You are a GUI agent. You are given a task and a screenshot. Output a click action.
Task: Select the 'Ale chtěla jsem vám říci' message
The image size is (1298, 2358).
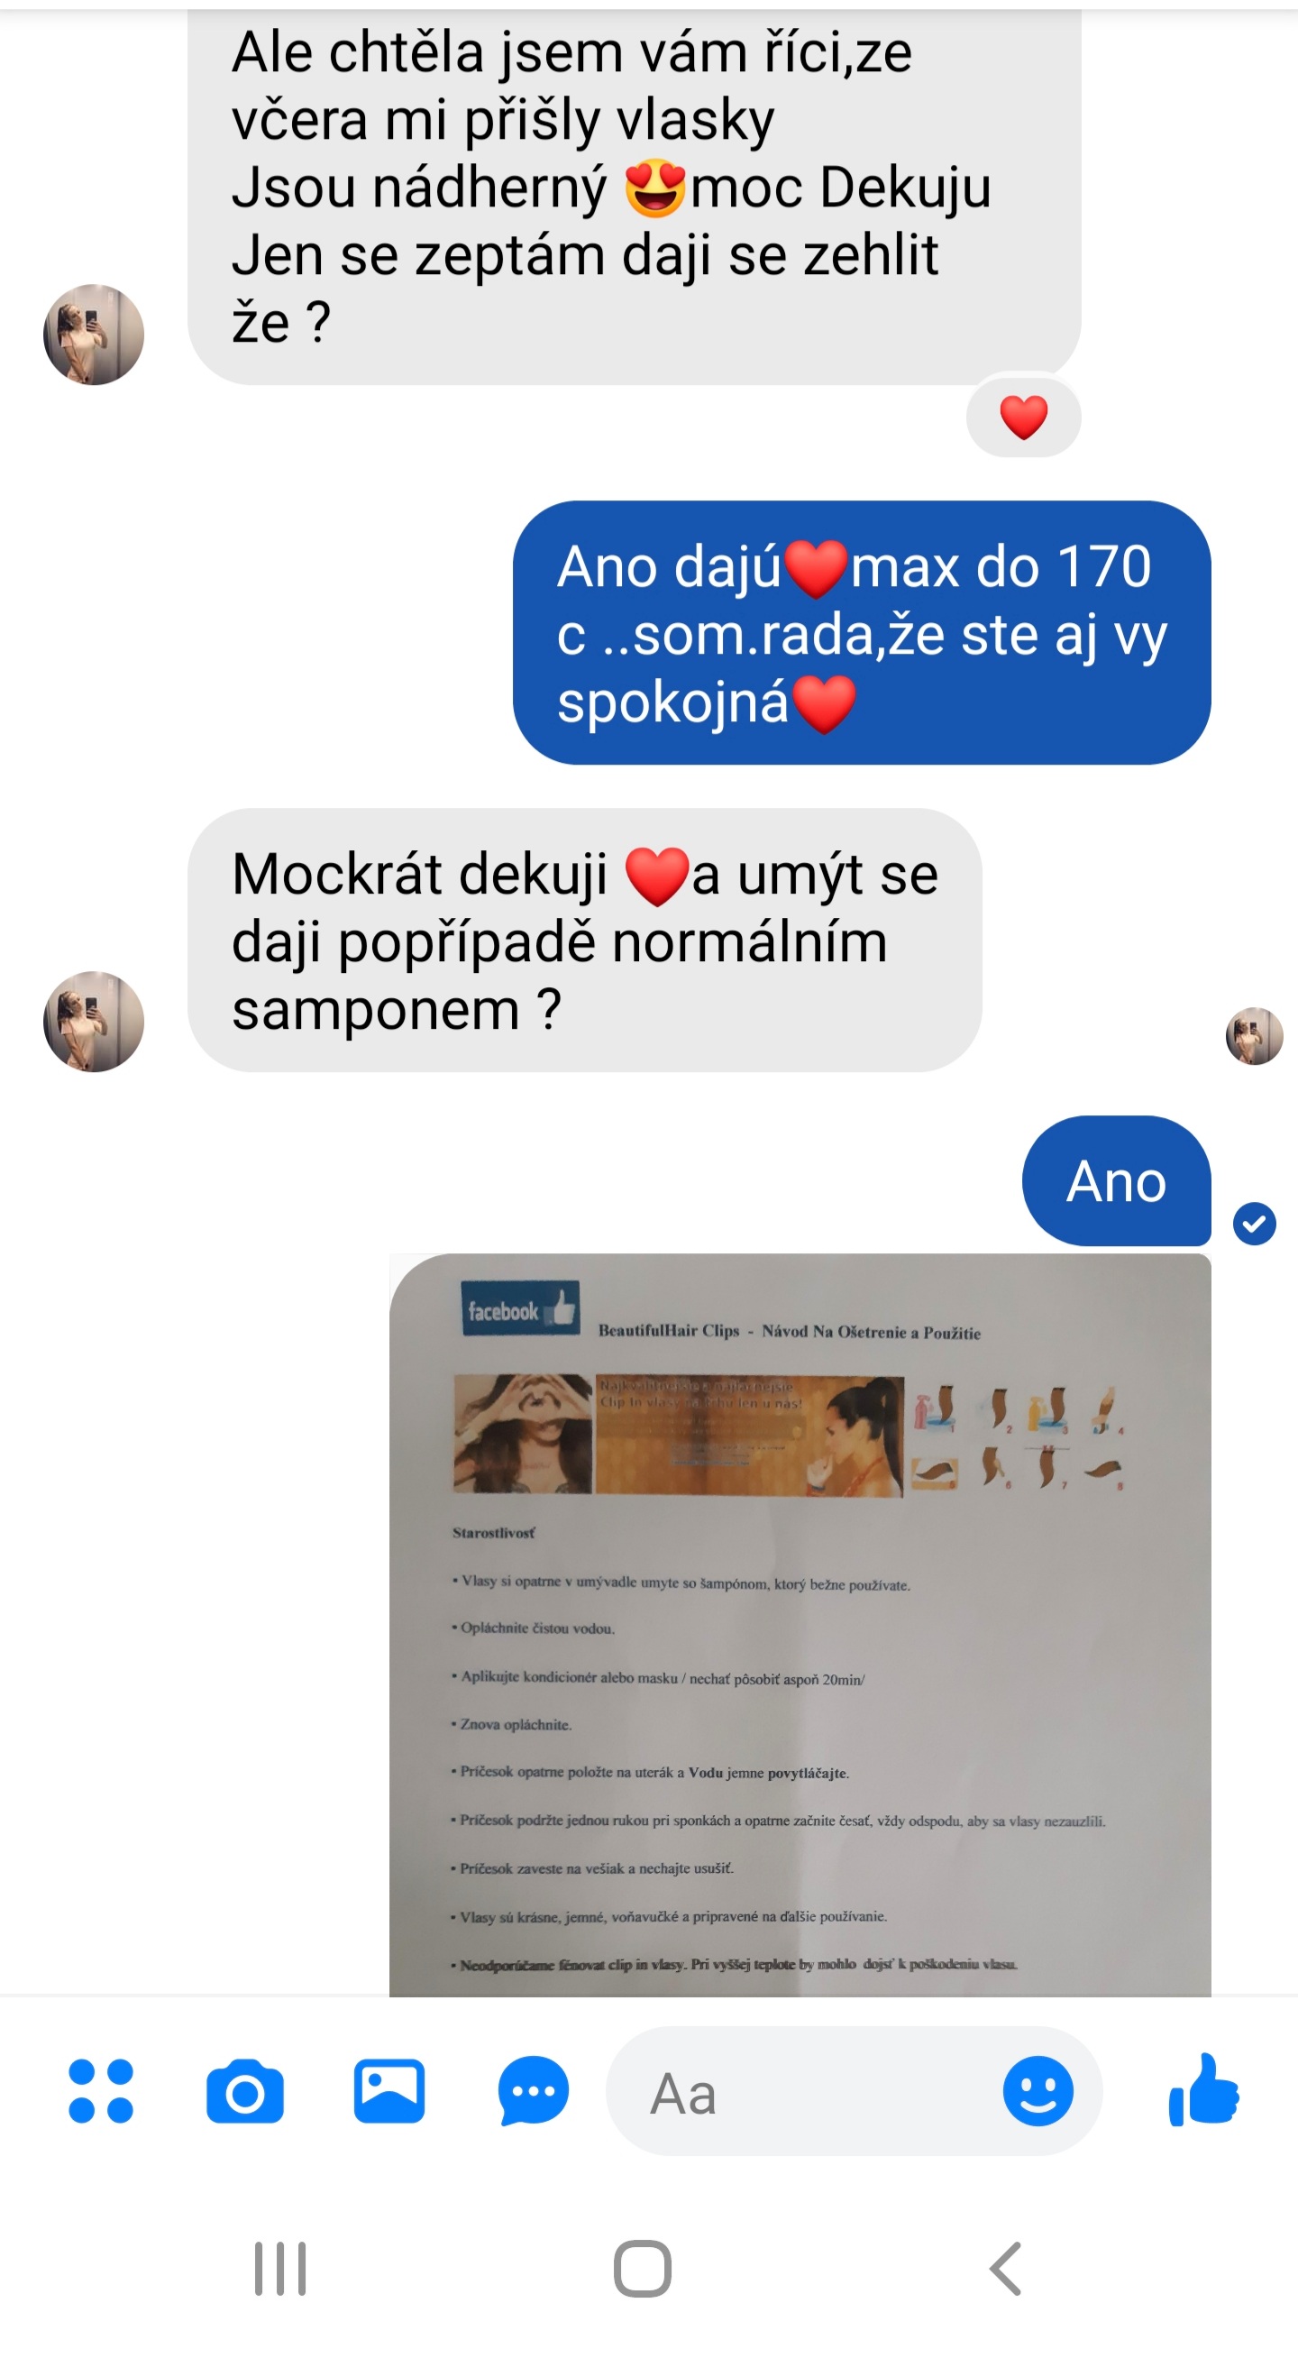(634, 193)
